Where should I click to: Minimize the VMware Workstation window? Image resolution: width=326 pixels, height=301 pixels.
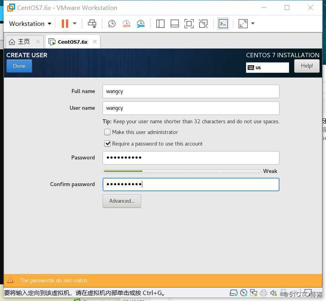264,8
